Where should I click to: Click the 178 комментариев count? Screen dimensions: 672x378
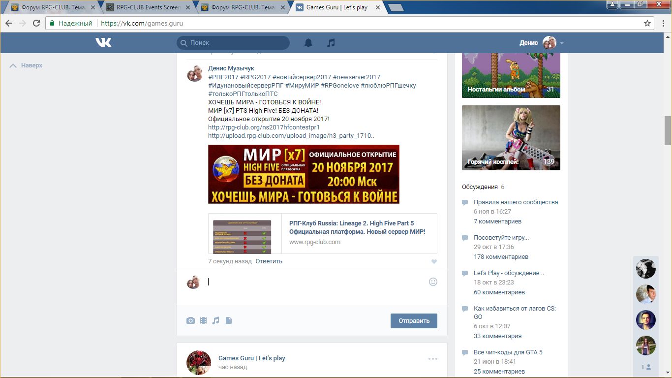501,257
